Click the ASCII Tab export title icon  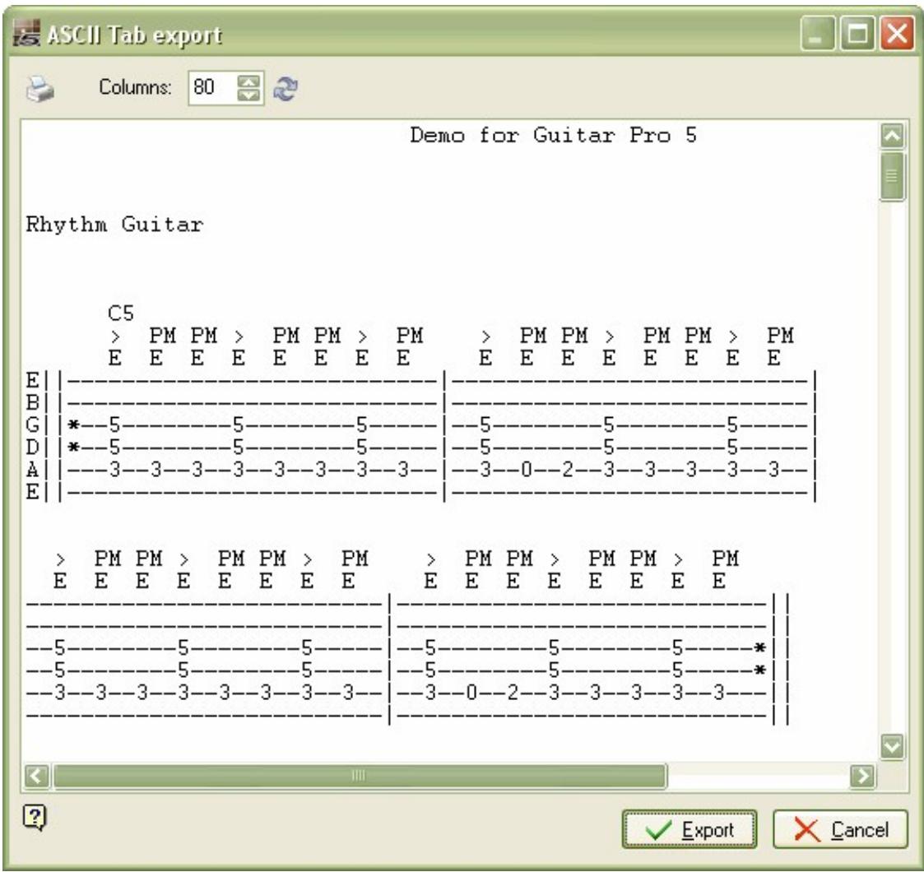point(26,33)
